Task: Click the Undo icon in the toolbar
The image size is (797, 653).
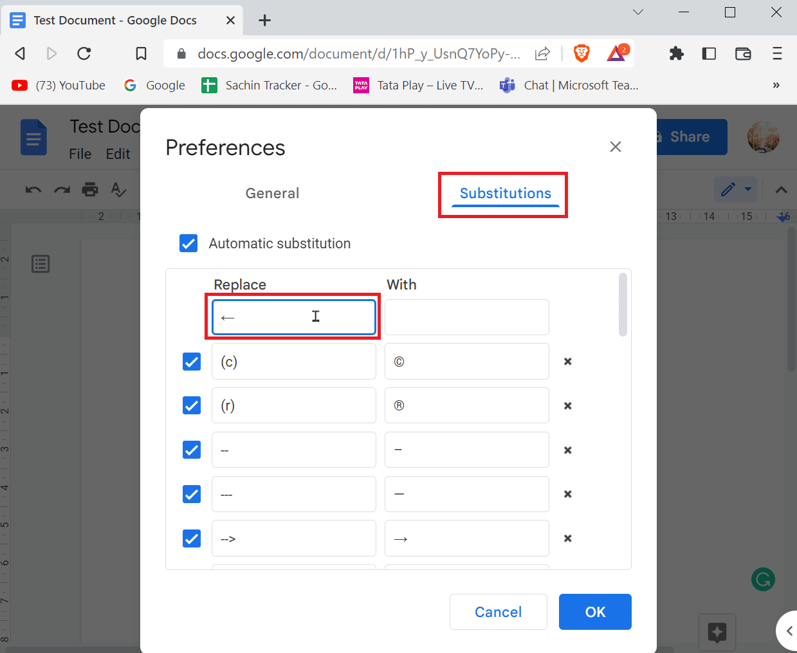Action: [x=32, y=189]
